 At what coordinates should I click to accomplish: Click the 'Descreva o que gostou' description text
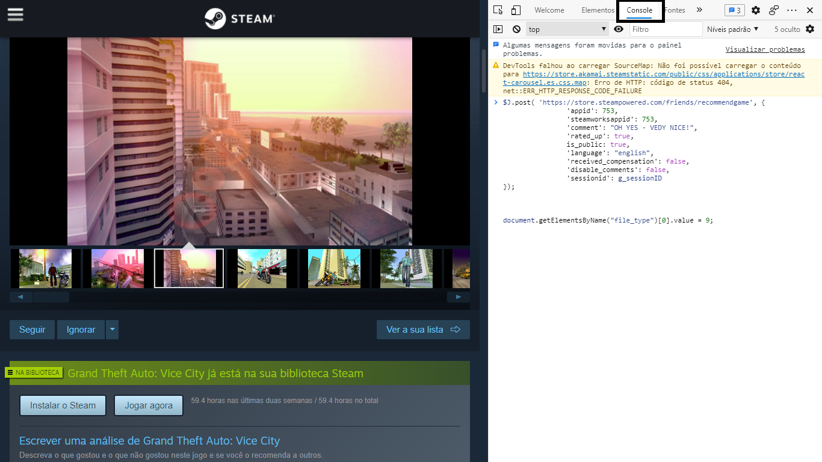[x=171, y=455]
